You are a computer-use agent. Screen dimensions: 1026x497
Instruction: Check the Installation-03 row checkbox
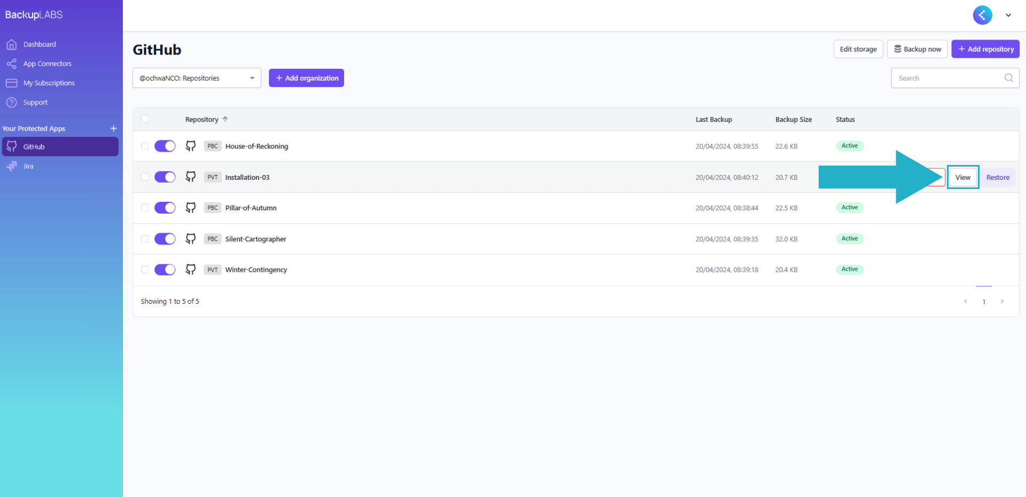point(145,177)
